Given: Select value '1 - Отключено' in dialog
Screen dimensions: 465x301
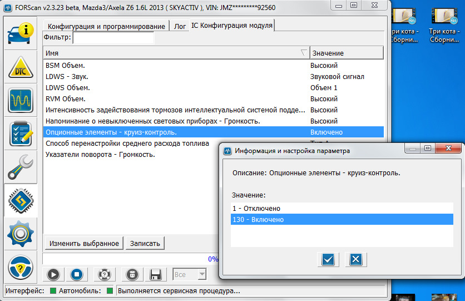Looking at the screenshot, I should [x=342, y=209].
